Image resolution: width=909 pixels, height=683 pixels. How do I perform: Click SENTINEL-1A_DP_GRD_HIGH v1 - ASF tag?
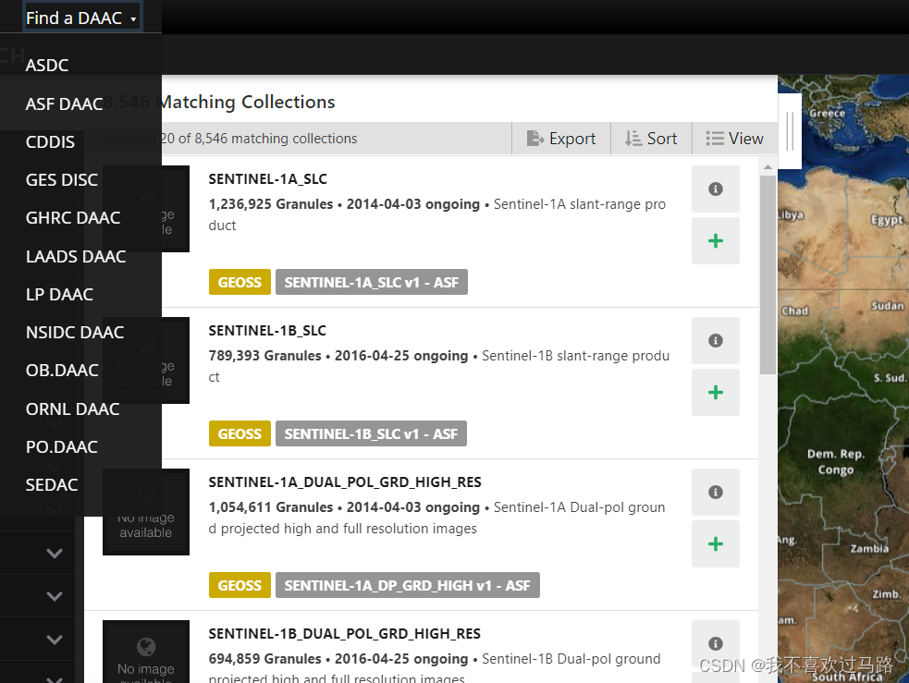(408, 585)
